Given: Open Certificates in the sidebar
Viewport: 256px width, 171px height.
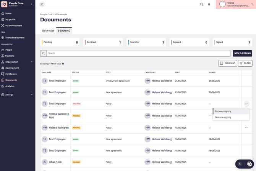Looking at the screenshot, I should [x=11, y=74].
